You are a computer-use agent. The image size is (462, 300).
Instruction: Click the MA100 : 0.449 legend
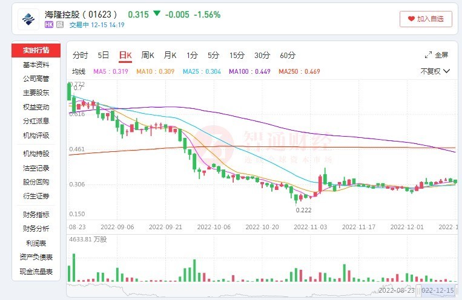(x=249, y=71)
